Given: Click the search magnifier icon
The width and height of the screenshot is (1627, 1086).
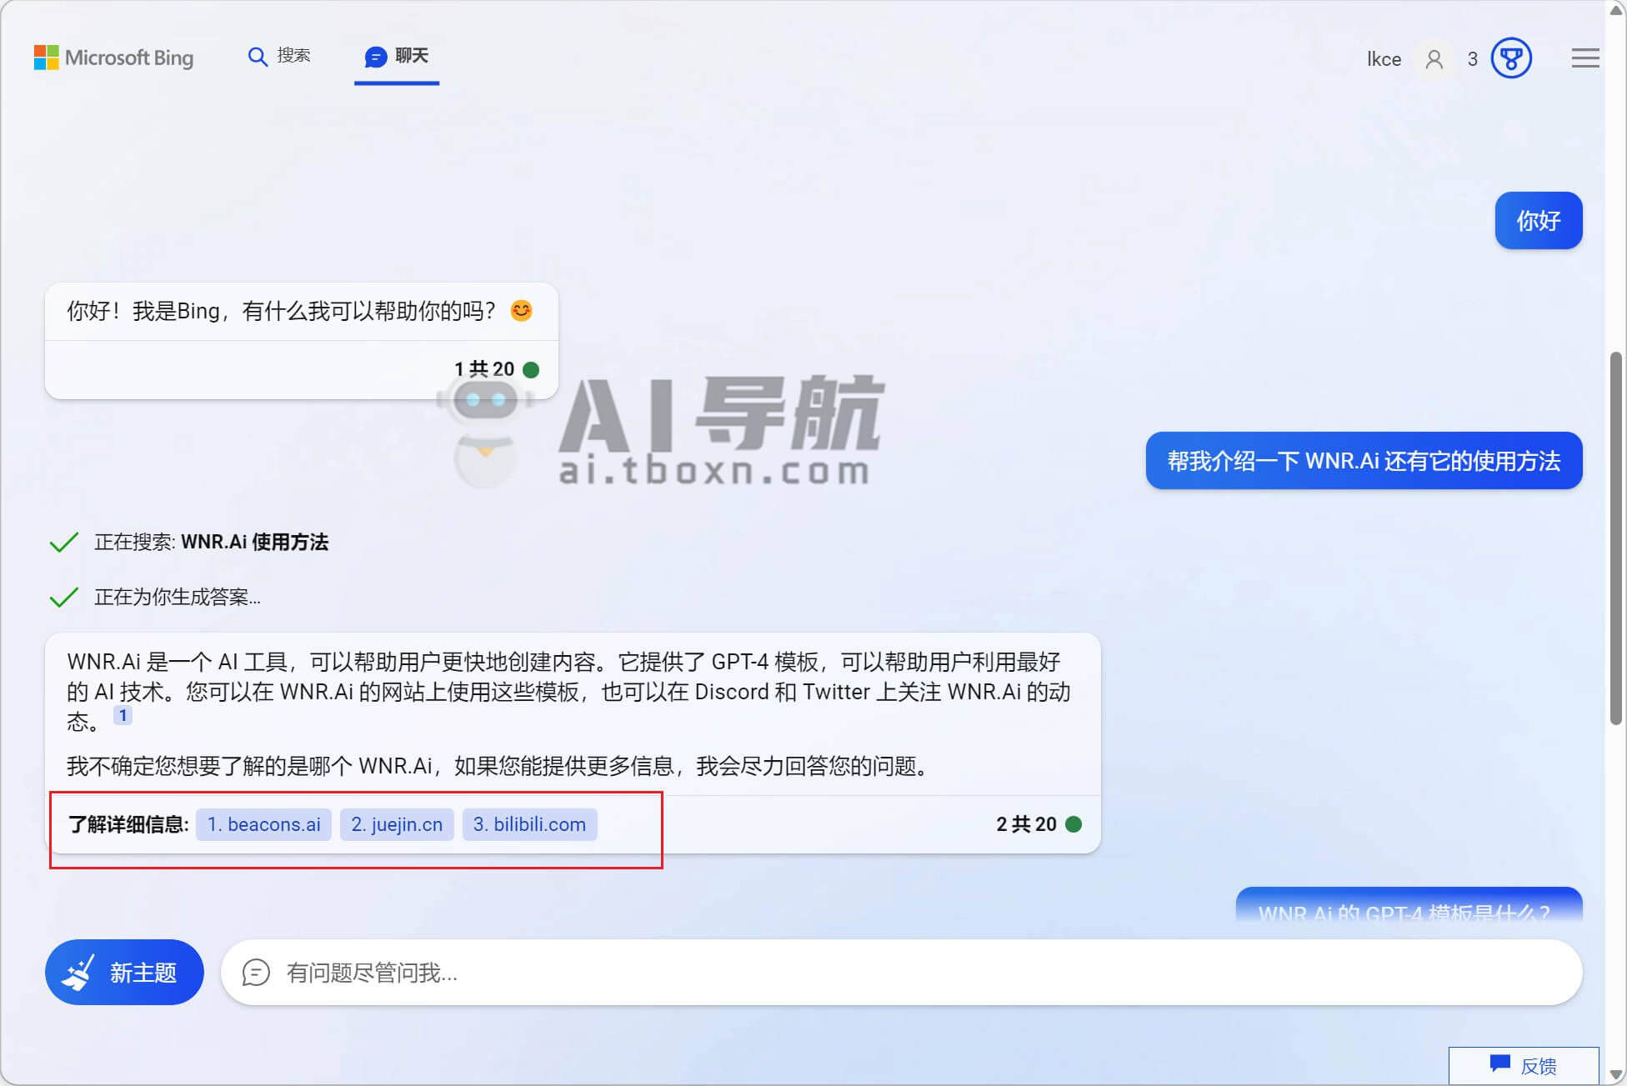Looking at the screenshot, I should click(257, 57).
